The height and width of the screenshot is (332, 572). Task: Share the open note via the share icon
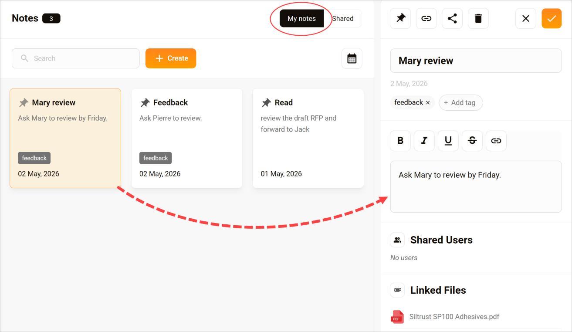[452, 18]
